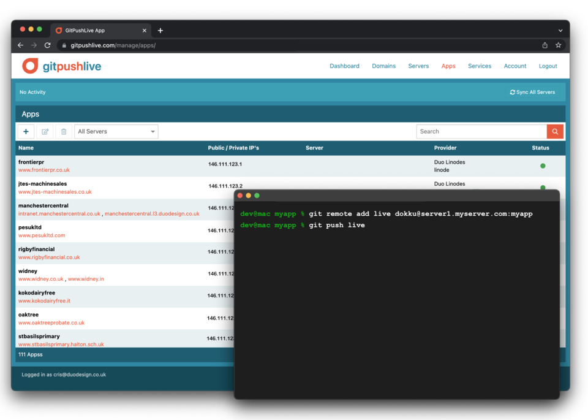
Task: Click IP address 146.111.123.1
Action: point(225,164)
